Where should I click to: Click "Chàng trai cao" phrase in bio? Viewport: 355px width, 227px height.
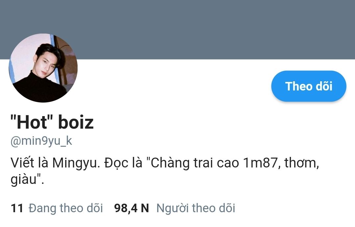coord(195,163)
